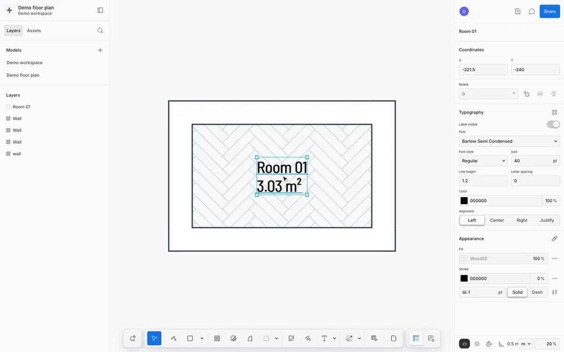Select the window grid tool

point(217,338)
